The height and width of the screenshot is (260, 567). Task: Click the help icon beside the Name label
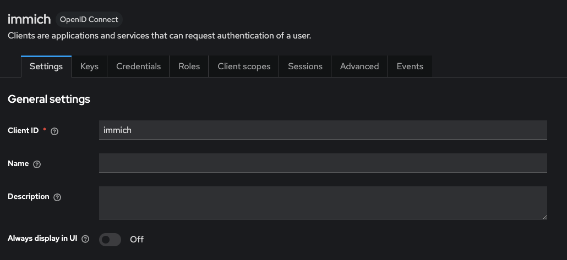[37, 164]
